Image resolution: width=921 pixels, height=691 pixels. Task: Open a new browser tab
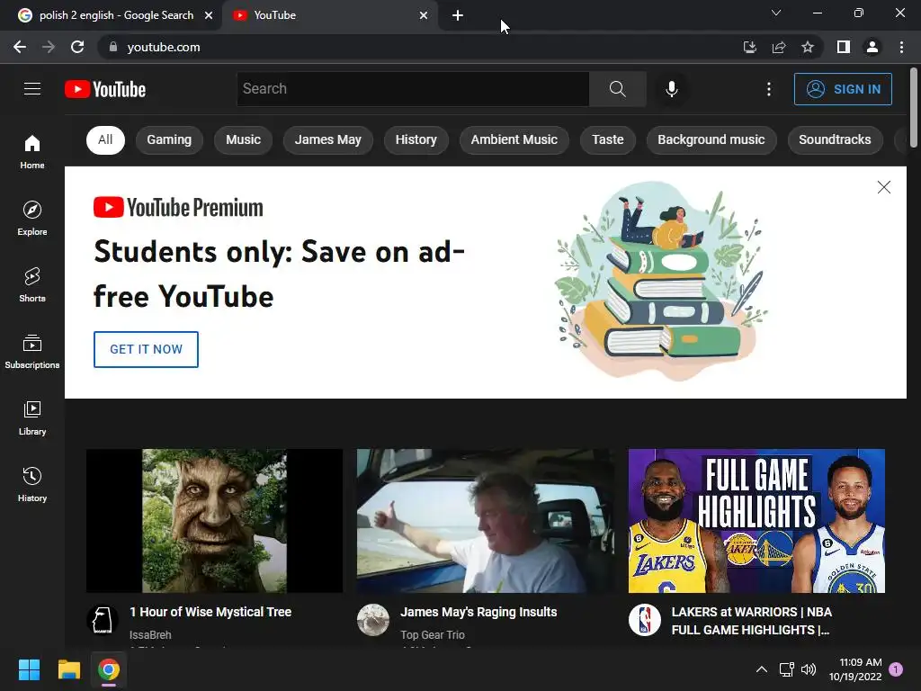pyautogui.click(x=458, y=16)
